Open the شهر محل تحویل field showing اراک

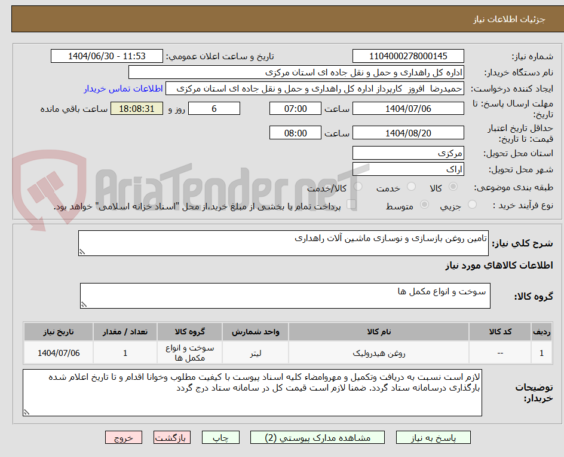click(408, 169)
